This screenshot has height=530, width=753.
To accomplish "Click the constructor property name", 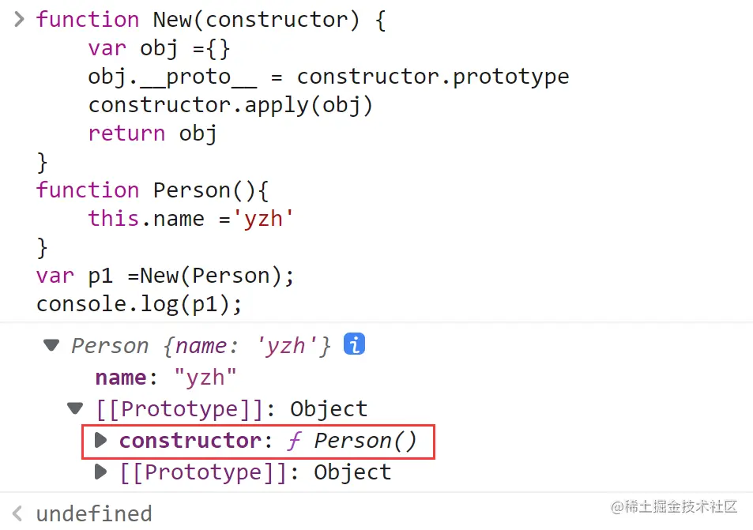I will (x=190, y=440).
